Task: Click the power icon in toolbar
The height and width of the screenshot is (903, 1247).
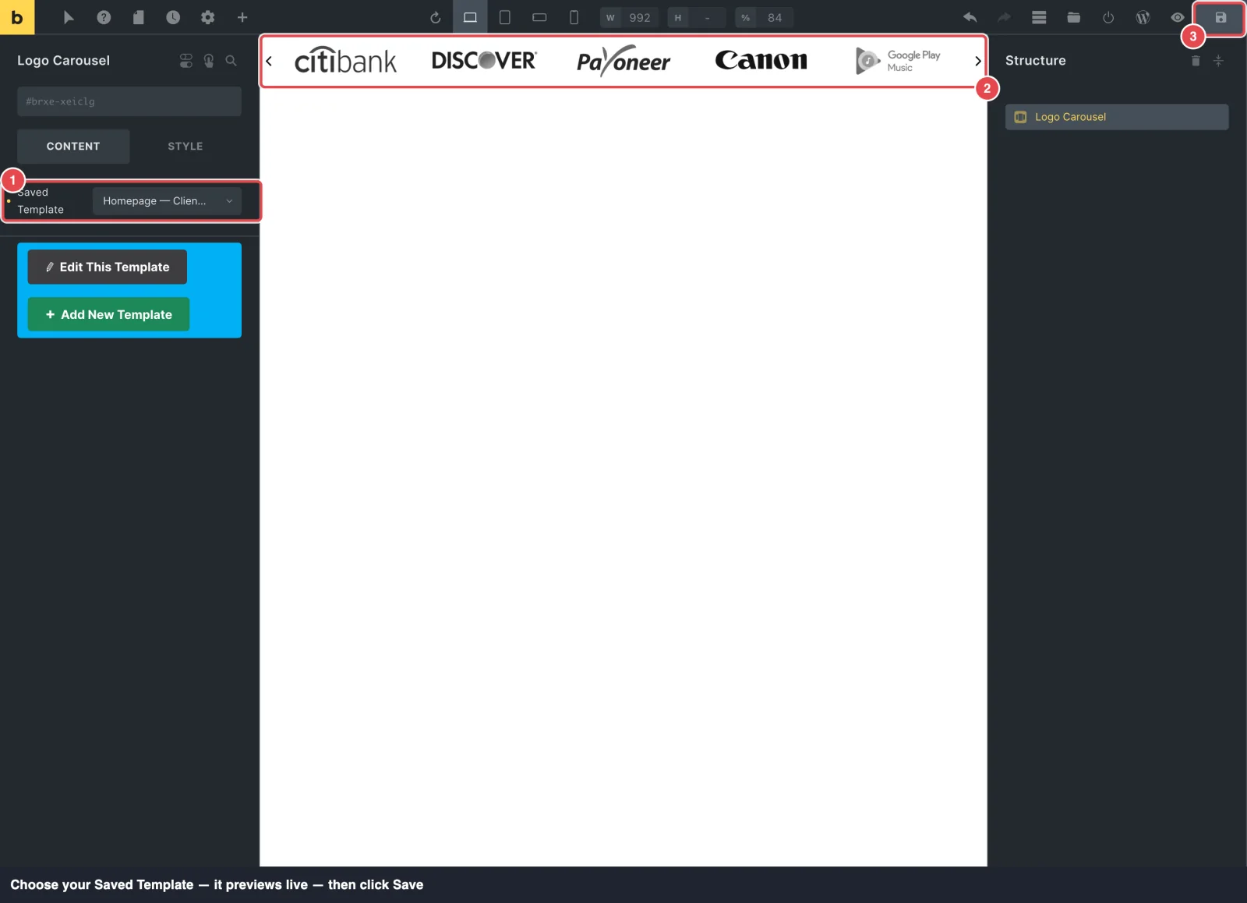Action: 1108,17
